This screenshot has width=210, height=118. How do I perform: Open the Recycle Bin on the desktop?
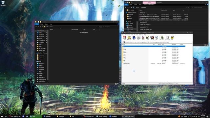(3, 3)
